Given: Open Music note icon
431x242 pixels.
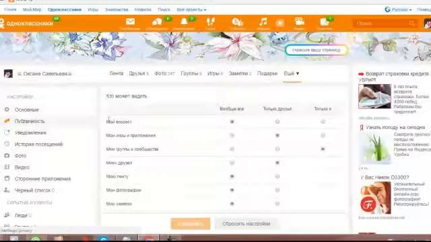Looking at the screenshot, I should point(263,22).
